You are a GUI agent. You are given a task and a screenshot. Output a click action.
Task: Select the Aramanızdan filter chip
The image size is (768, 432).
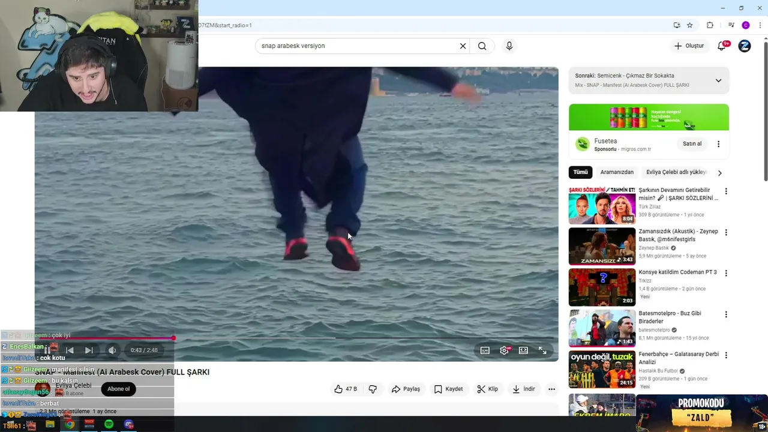pos(617,172)
